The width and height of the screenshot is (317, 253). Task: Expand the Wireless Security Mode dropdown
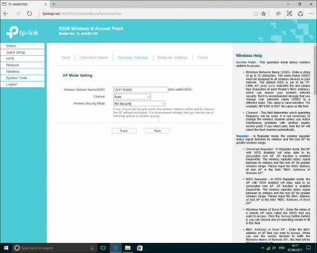[x=139, y=104]
